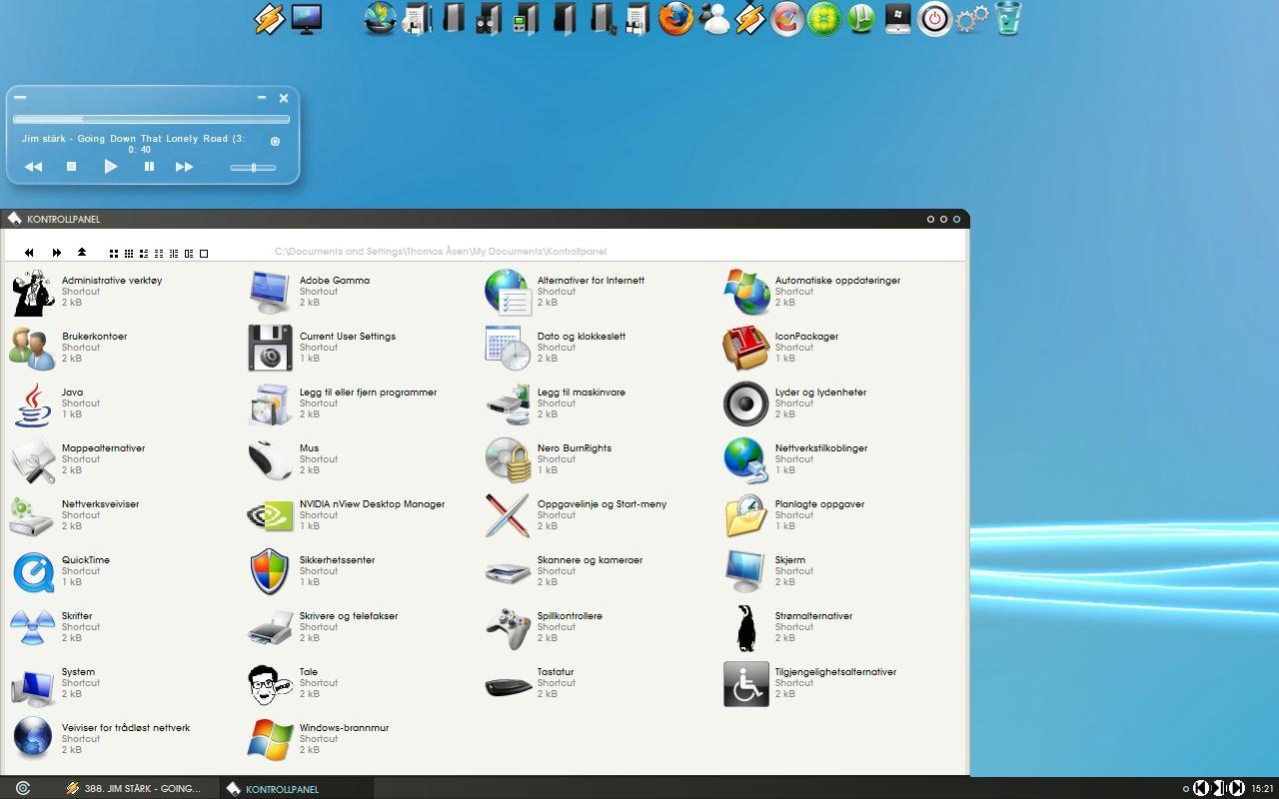The width and height of the screenshot is (1279, 799).
Task: Open the Recycle Bin dock icon
Action: pos(1008,19)
